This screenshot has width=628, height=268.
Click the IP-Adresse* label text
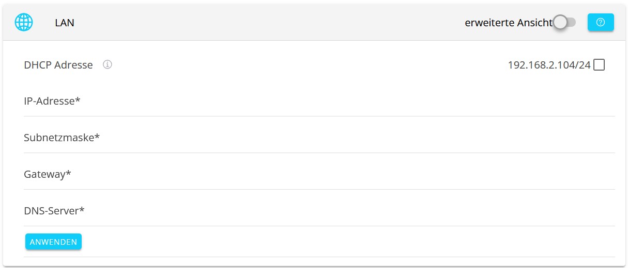point(52,102)
